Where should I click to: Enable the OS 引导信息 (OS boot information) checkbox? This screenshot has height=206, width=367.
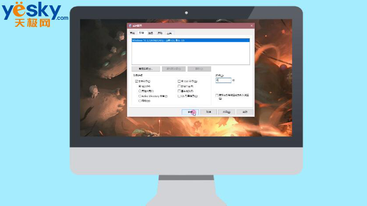(179, 96)
